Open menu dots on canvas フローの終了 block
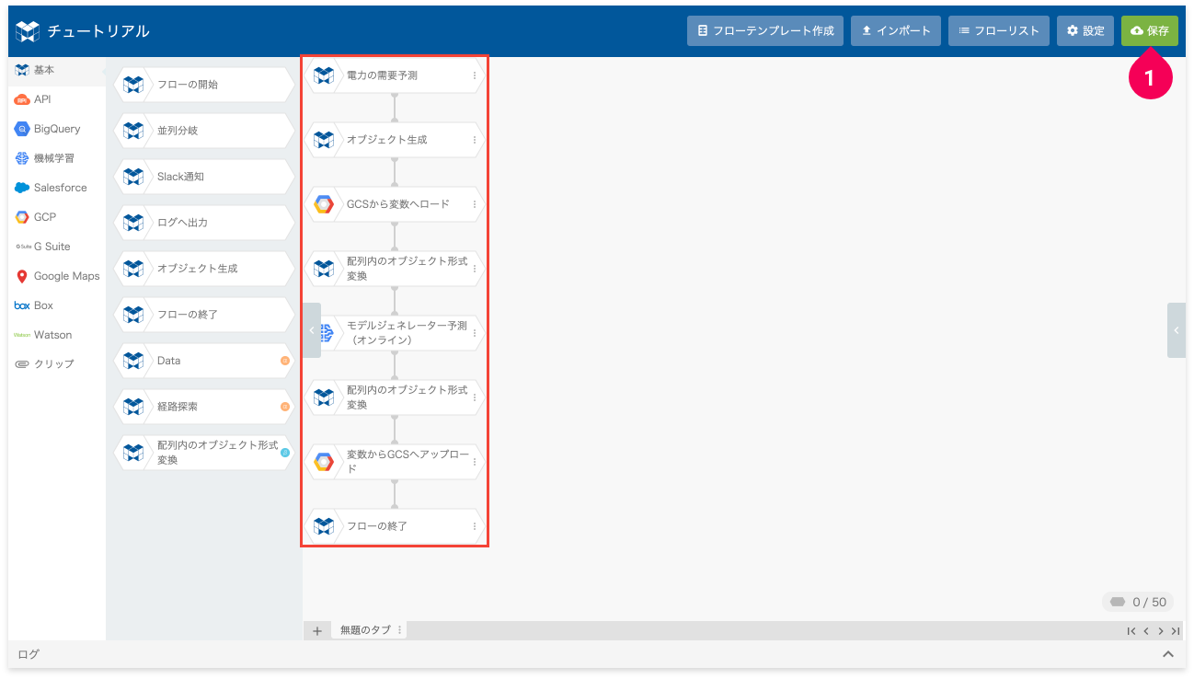The height and width of the screenshot is (679, 1194). tap(475, 526)
